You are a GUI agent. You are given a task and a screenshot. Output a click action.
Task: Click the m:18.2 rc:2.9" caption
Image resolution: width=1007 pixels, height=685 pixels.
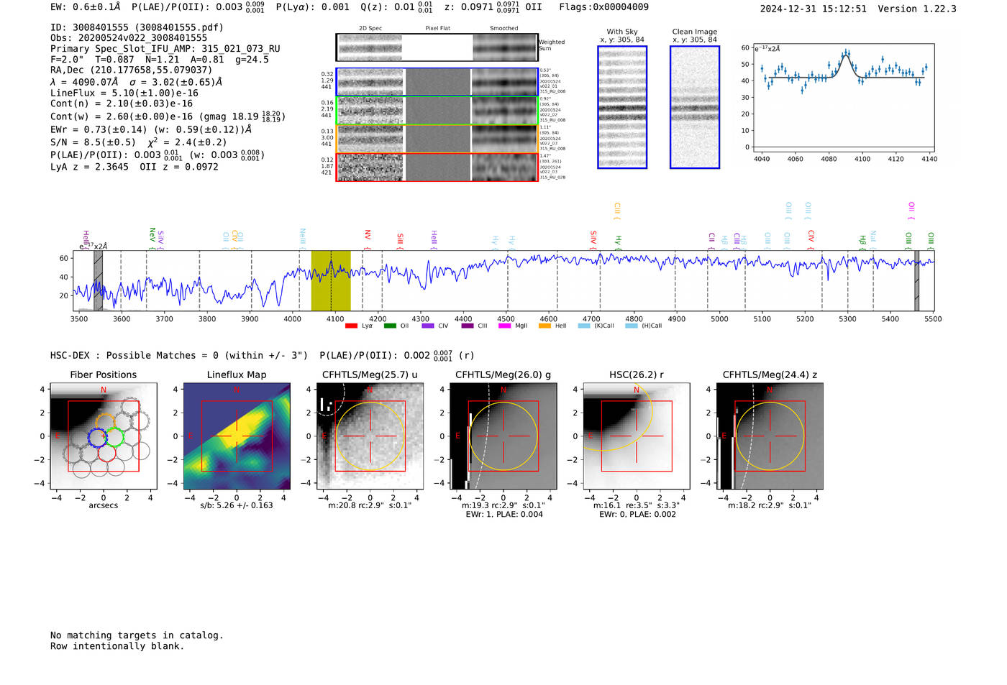(770, 505)
